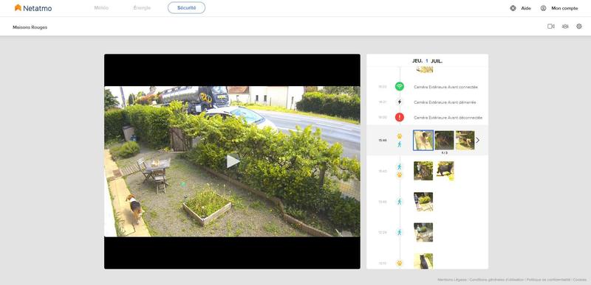Screen dimensions: 591x285
Task: Select 'Caméra Extérieure Avant démarrée' event text
Action: click(445, 102)
